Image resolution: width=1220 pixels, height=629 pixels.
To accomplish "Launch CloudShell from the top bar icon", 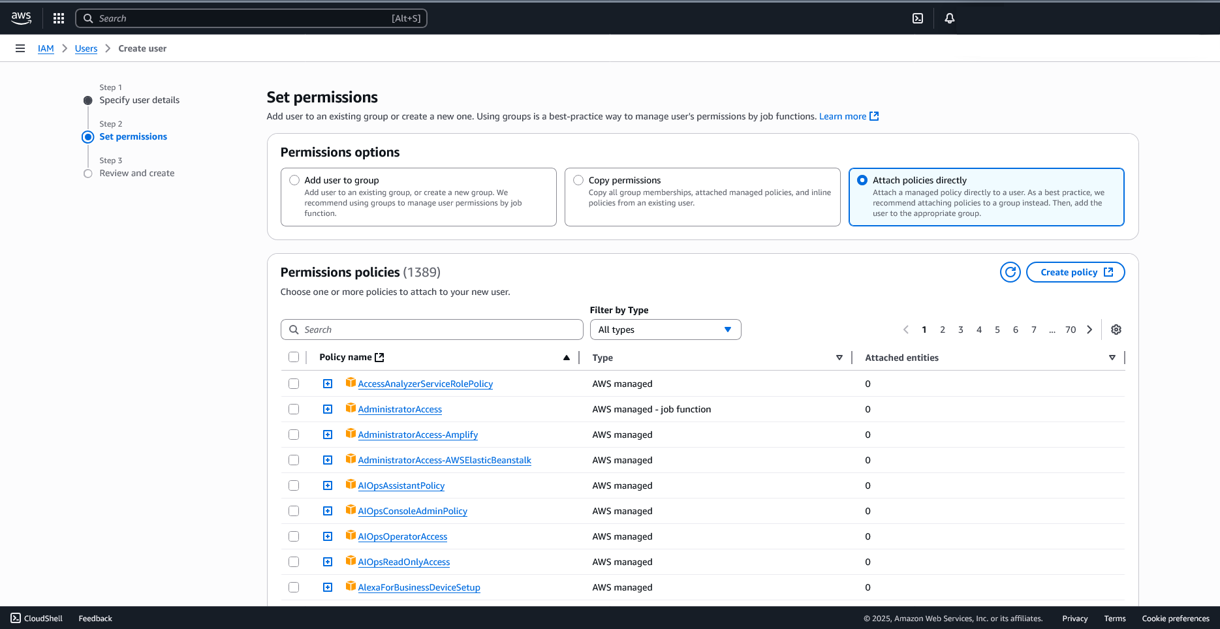I will pos(918,18).
